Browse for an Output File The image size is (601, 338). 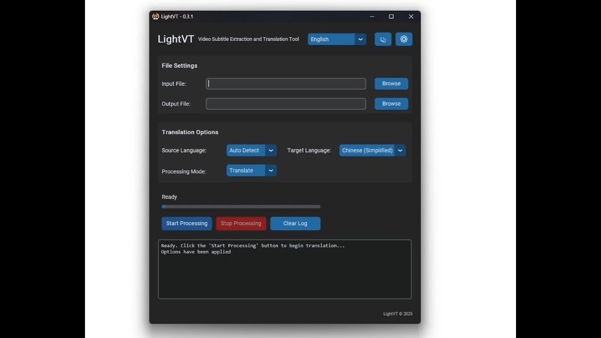(x=391, y=104)
